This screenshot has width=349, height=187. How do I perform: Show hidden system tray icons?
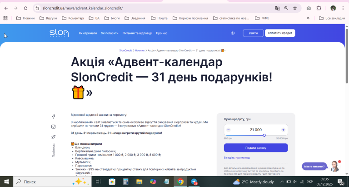pyautogui.click(x=282, y=182)
